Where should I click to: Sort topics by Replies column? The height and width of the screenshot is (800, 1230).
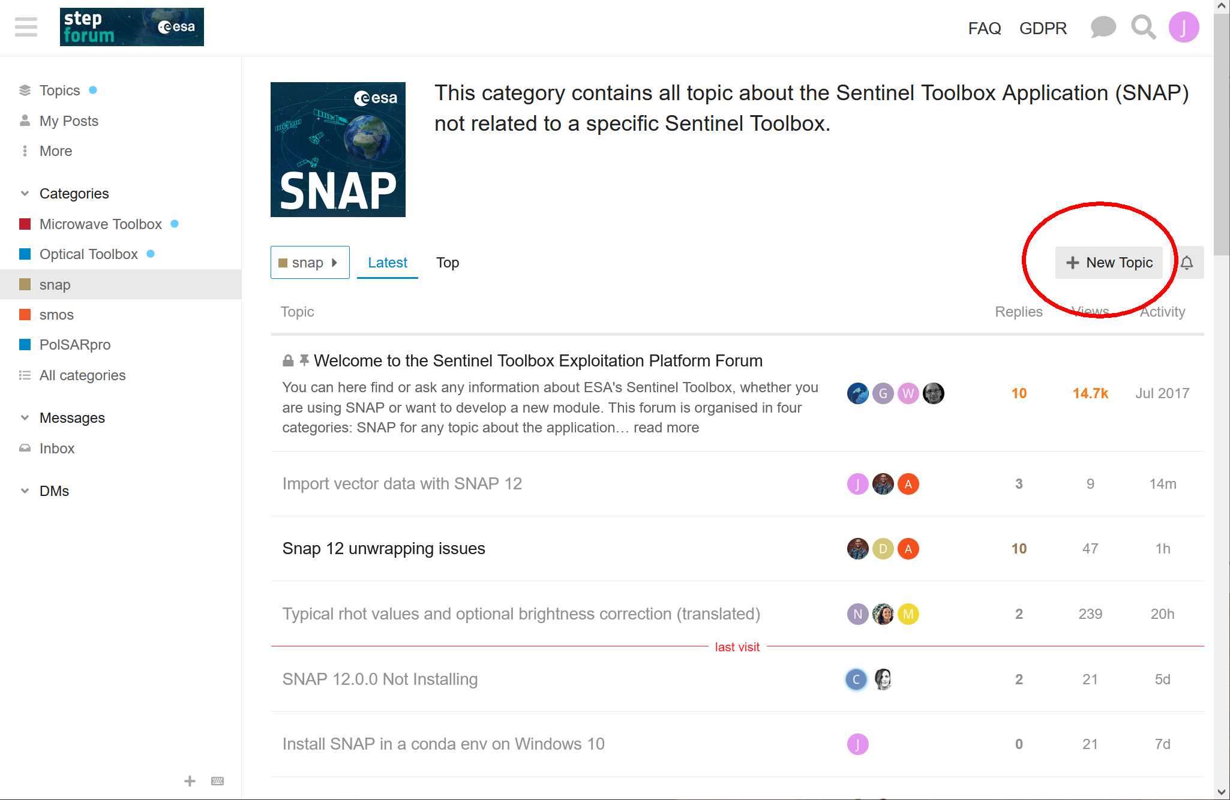(1019, 312)
